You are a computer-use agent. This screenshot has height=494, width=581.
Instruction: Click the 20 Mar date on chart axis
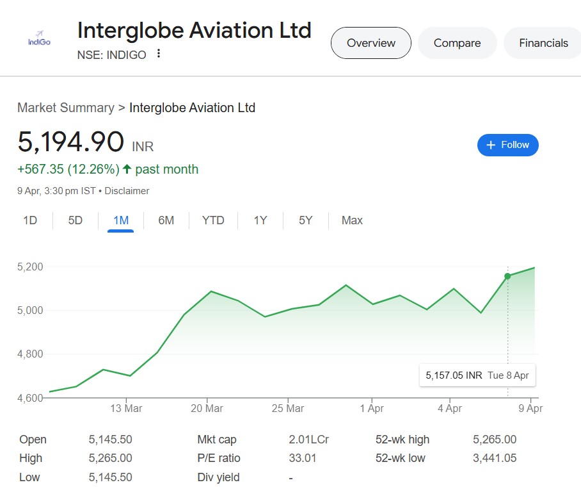pos(207,408)
